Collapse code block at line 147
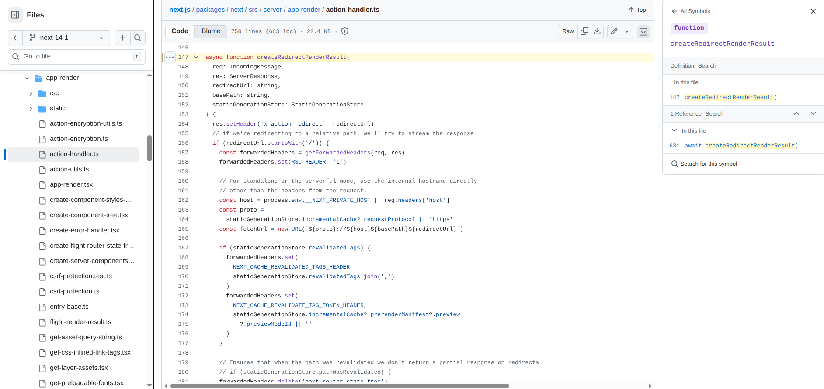 pos(196,57)
